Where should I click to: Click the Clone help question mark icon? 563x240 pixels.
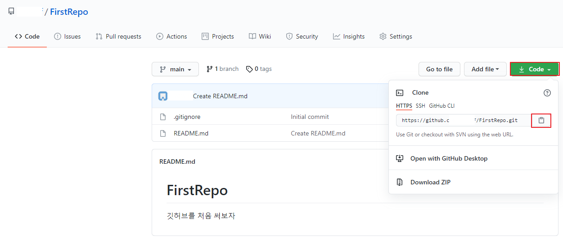(547, 93)
